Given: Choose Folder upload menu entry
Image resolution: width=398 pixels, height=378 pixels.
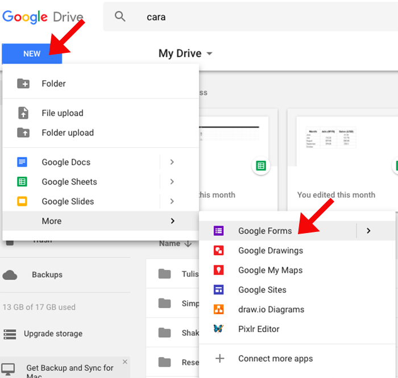Looking at the screenshot, I should [101, 132].
